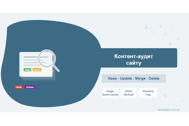Click the Keep · Update · Merge · Delete bar

tap(134, 78)
